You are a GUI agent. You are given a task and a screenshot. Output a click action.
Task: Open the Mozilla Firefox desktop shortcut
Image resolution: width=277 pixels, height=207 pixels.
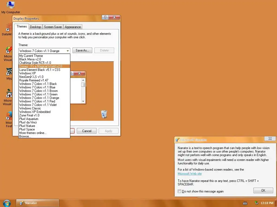click(x=9, y=119)
